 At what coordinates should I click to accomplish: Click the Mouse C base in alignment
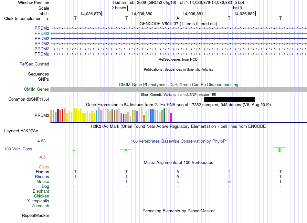coord(178,182)
